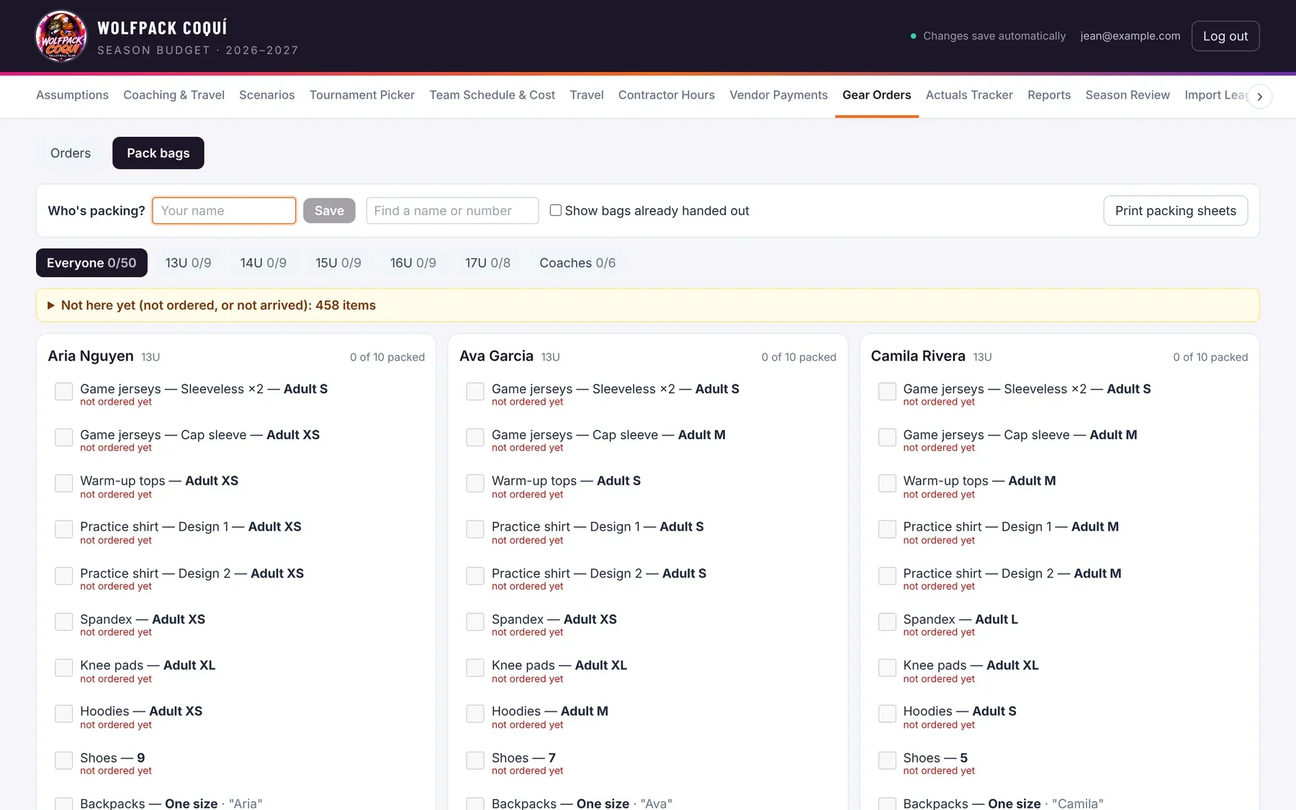The width and height of the screenshot is (1296, 810).
Task: Filter bags by 16U team
Action: (x=413, y=263)
